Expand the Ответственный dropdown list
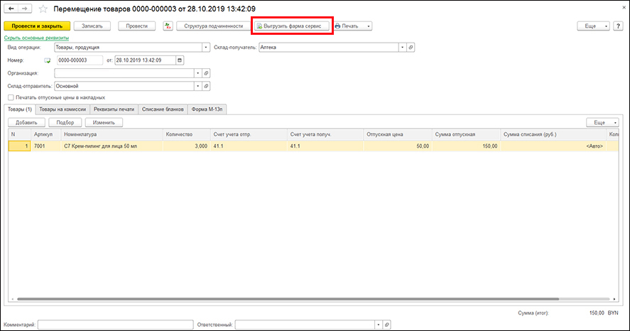The image size is (630, 331). pyautogui.click(x=378, y=325)
